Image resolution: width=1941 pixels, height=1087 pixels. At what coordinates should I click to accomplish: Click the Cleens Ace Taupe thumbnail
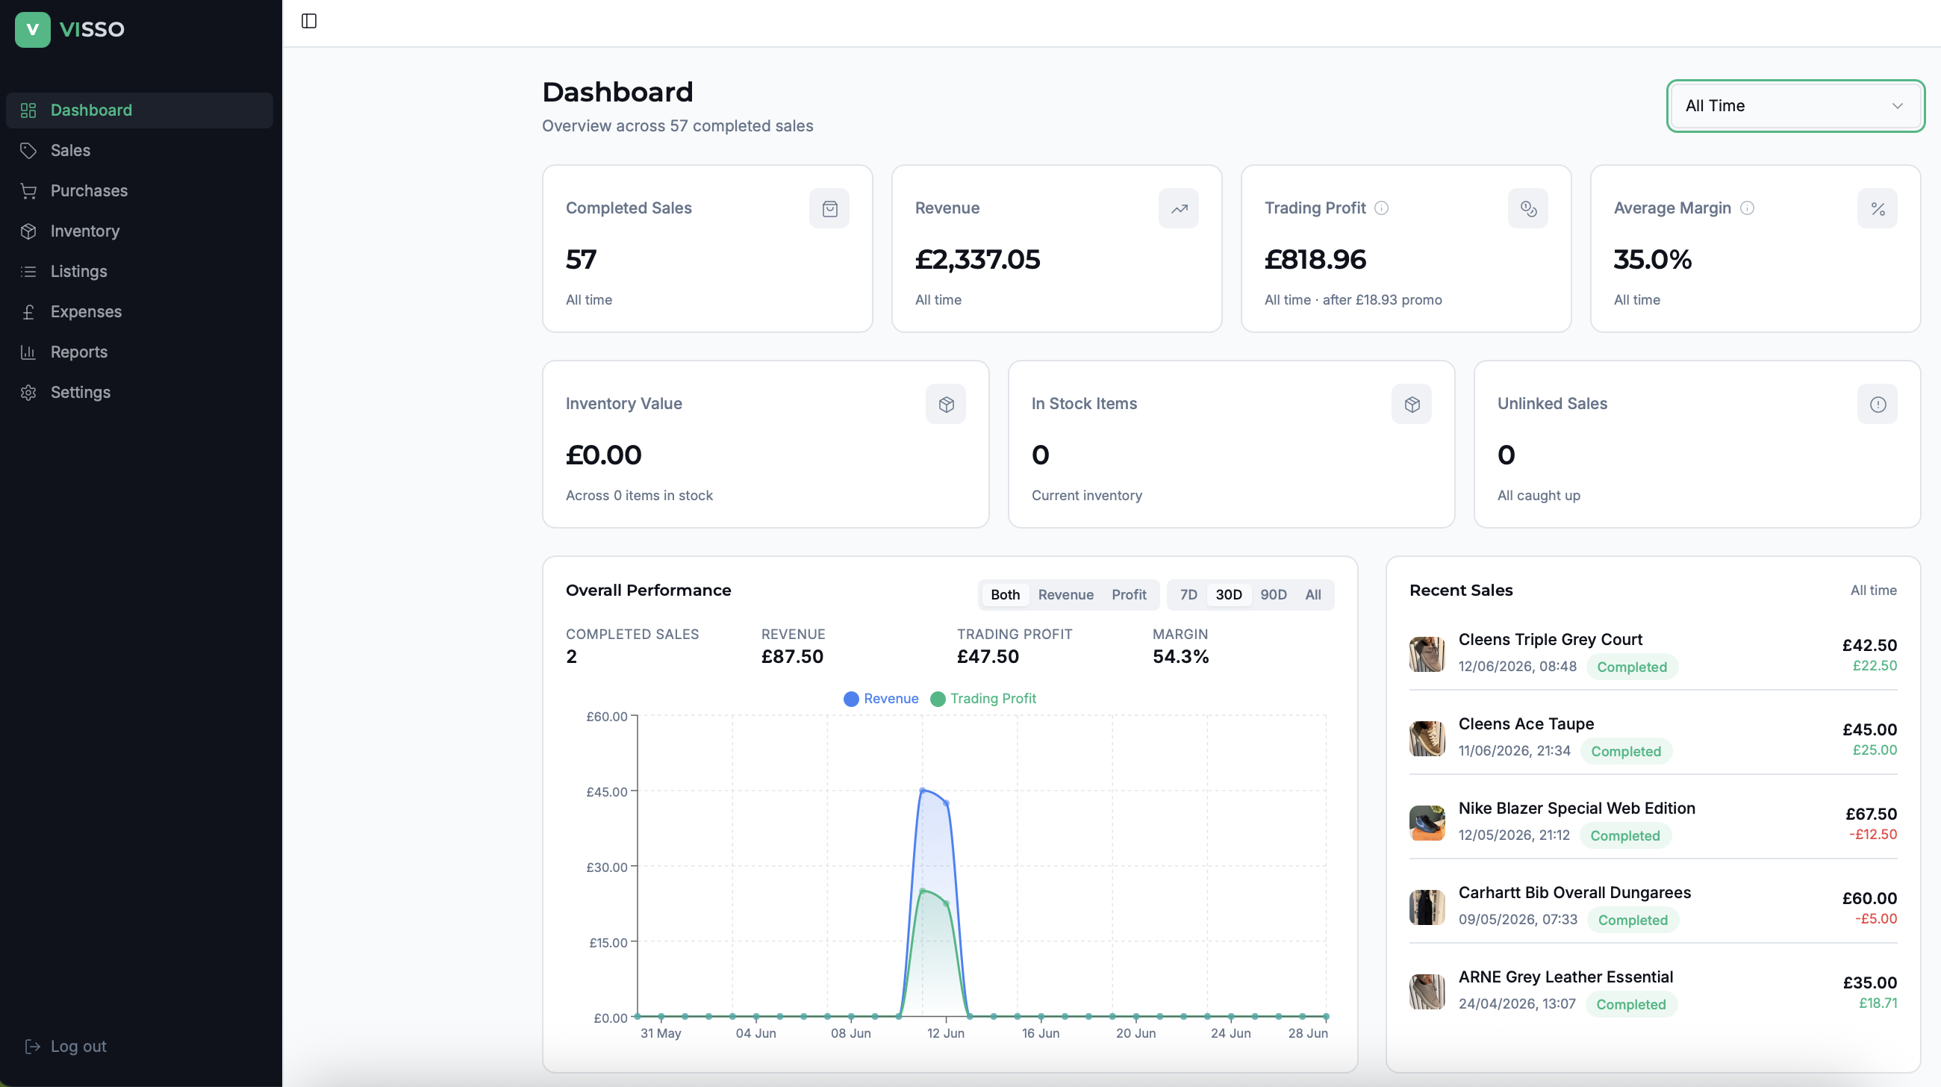pos(1427,738)
